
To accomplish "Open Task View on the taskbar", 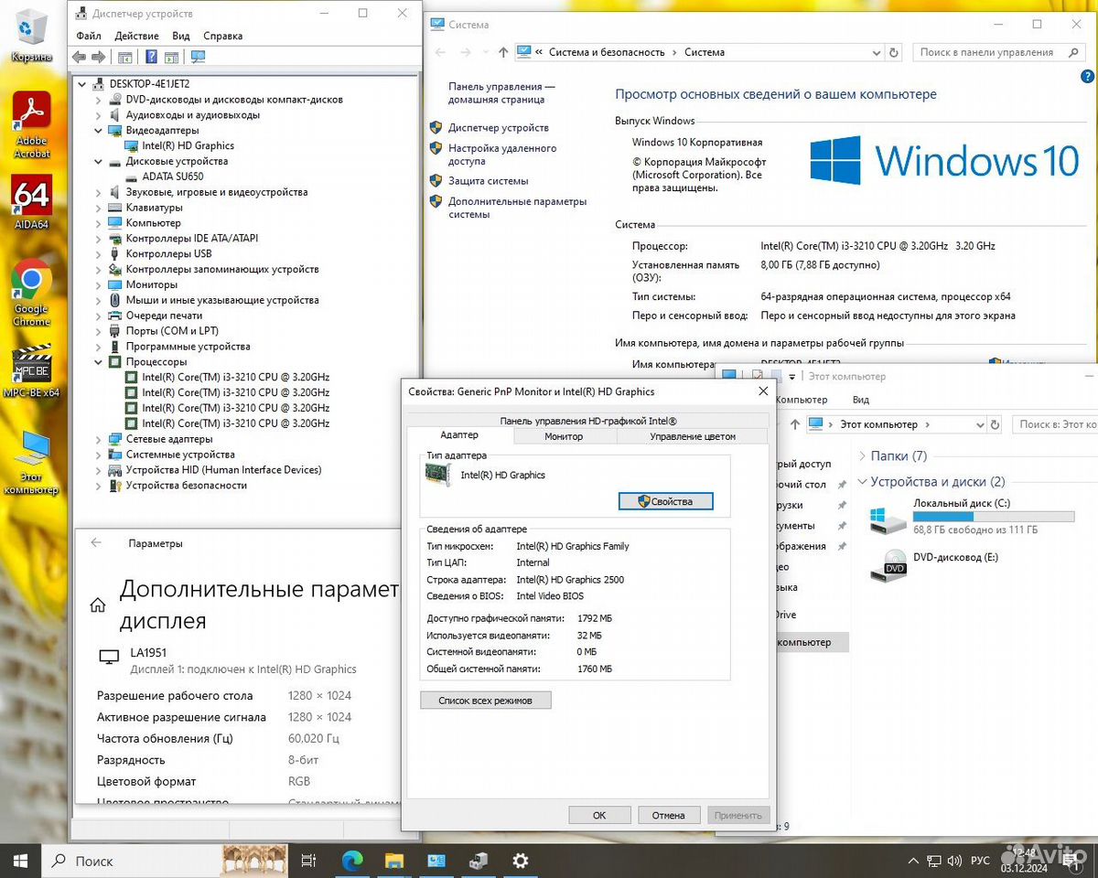I will coord(308,861).
